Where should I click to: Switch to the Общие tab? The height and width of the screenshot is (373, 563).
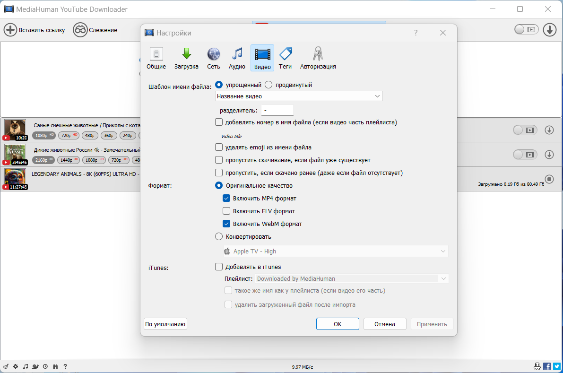(x=156, y=58)
